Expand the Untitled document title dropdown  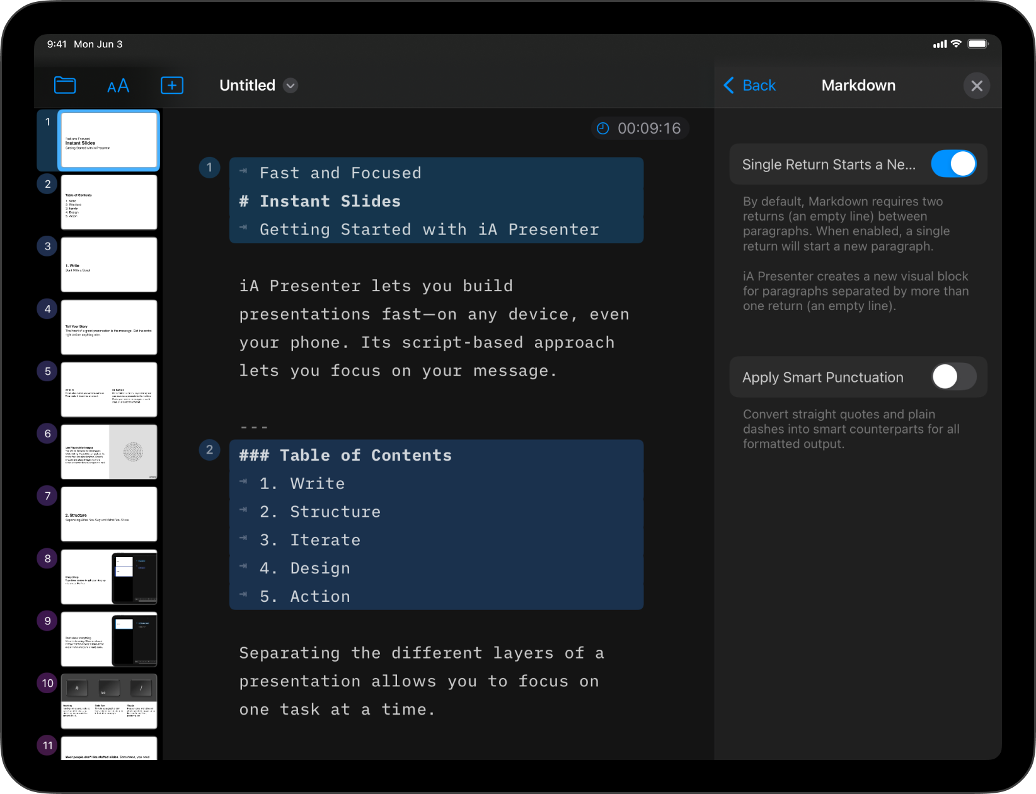[x=291, y=86]
